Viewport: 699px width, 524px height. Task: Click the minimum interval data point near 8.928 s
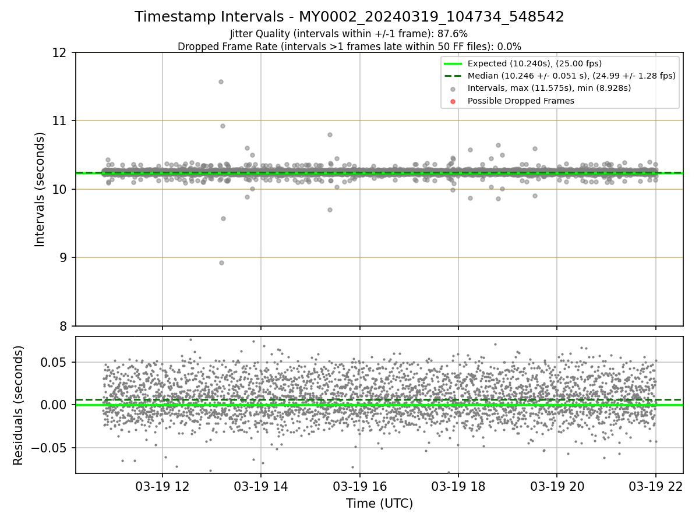[x=221, y=263]
